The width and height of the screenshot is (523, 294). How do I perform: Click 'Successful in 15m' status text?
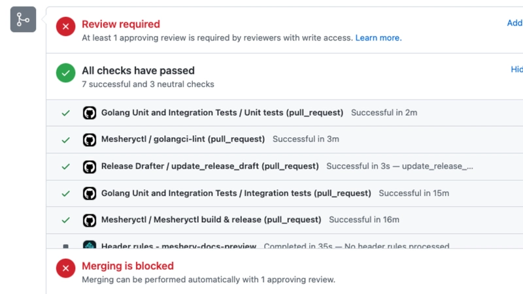pyautogui.click(x=414, y=193)
